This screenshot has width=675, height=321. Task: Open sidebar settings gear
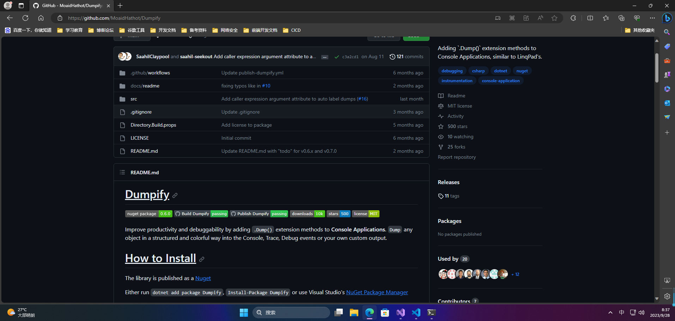(x=667, y=296)
